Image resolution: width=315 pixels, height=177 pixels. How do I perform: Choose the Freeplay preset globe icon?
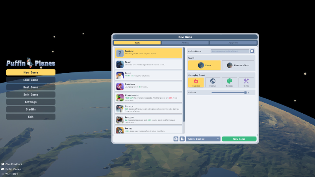click(213, 81)
